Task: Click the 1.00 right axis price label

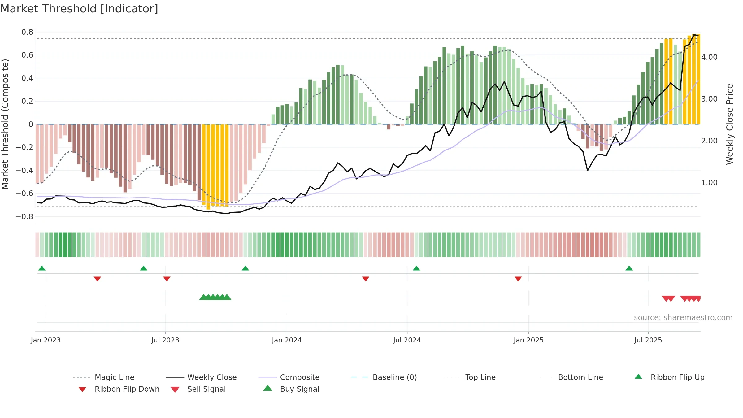Action: click(x=709, y=183)
